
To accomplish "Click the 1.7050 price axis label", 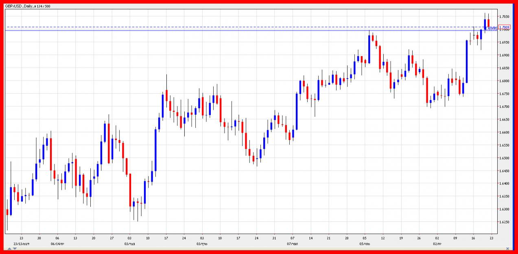I will 504,17.
